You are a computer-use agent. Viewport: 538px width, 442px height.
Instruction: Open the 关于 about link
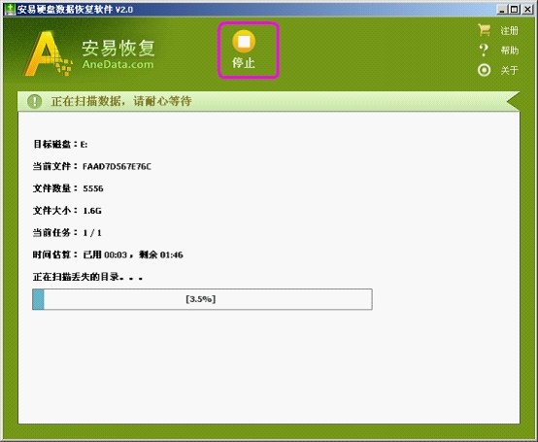click(x=509, y=71)
